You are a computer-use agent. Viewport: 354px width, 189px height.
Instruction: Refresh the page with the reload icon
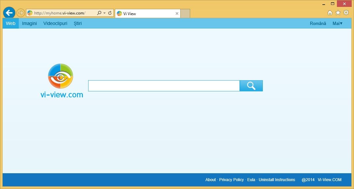[x=110, y=13]
